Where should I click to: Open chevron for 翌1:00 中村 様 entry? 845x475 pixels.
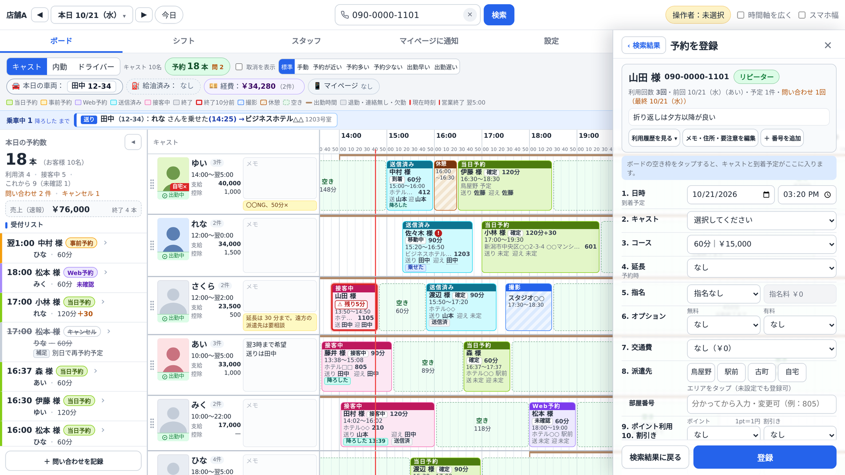click(x=106, y=243)
